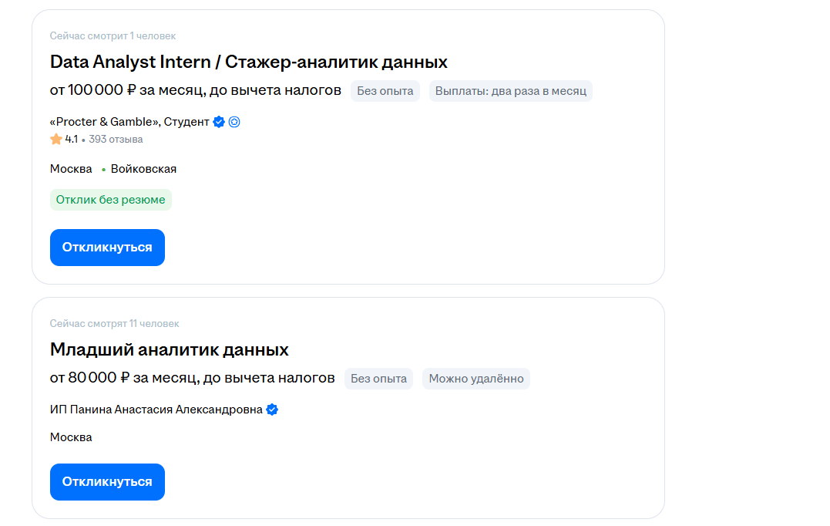Click the blue verified badge next to Procter & Gamble
The image size is (830, 526).
click(218, 121)
